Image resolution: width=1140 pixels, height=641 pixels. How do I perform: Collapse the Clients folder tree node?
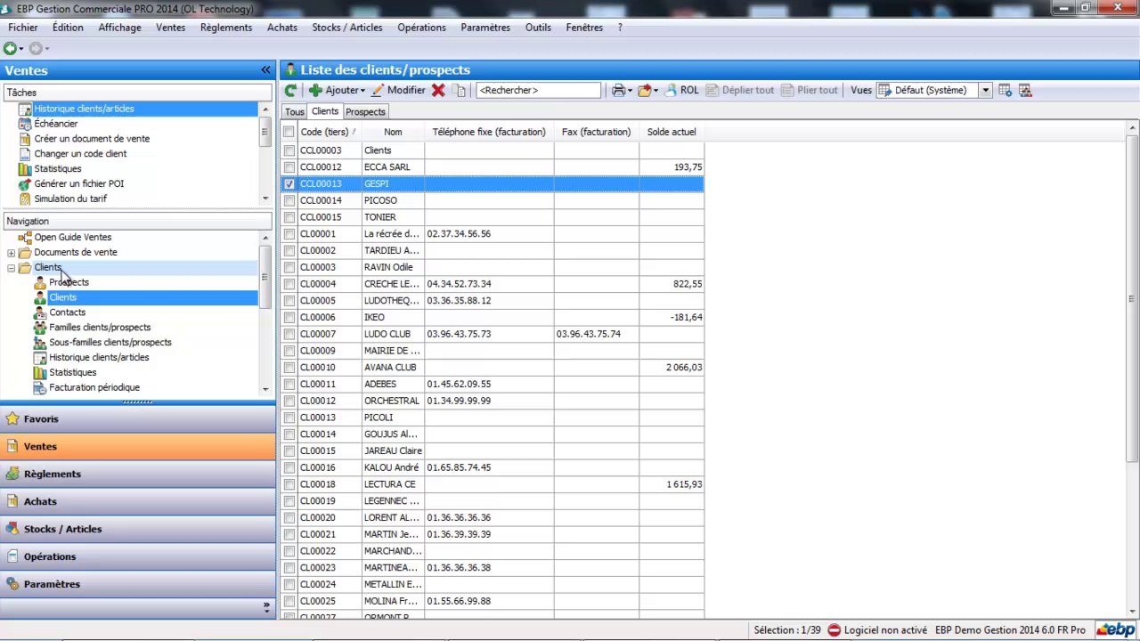pyautogui.click(x=11, y=268)
